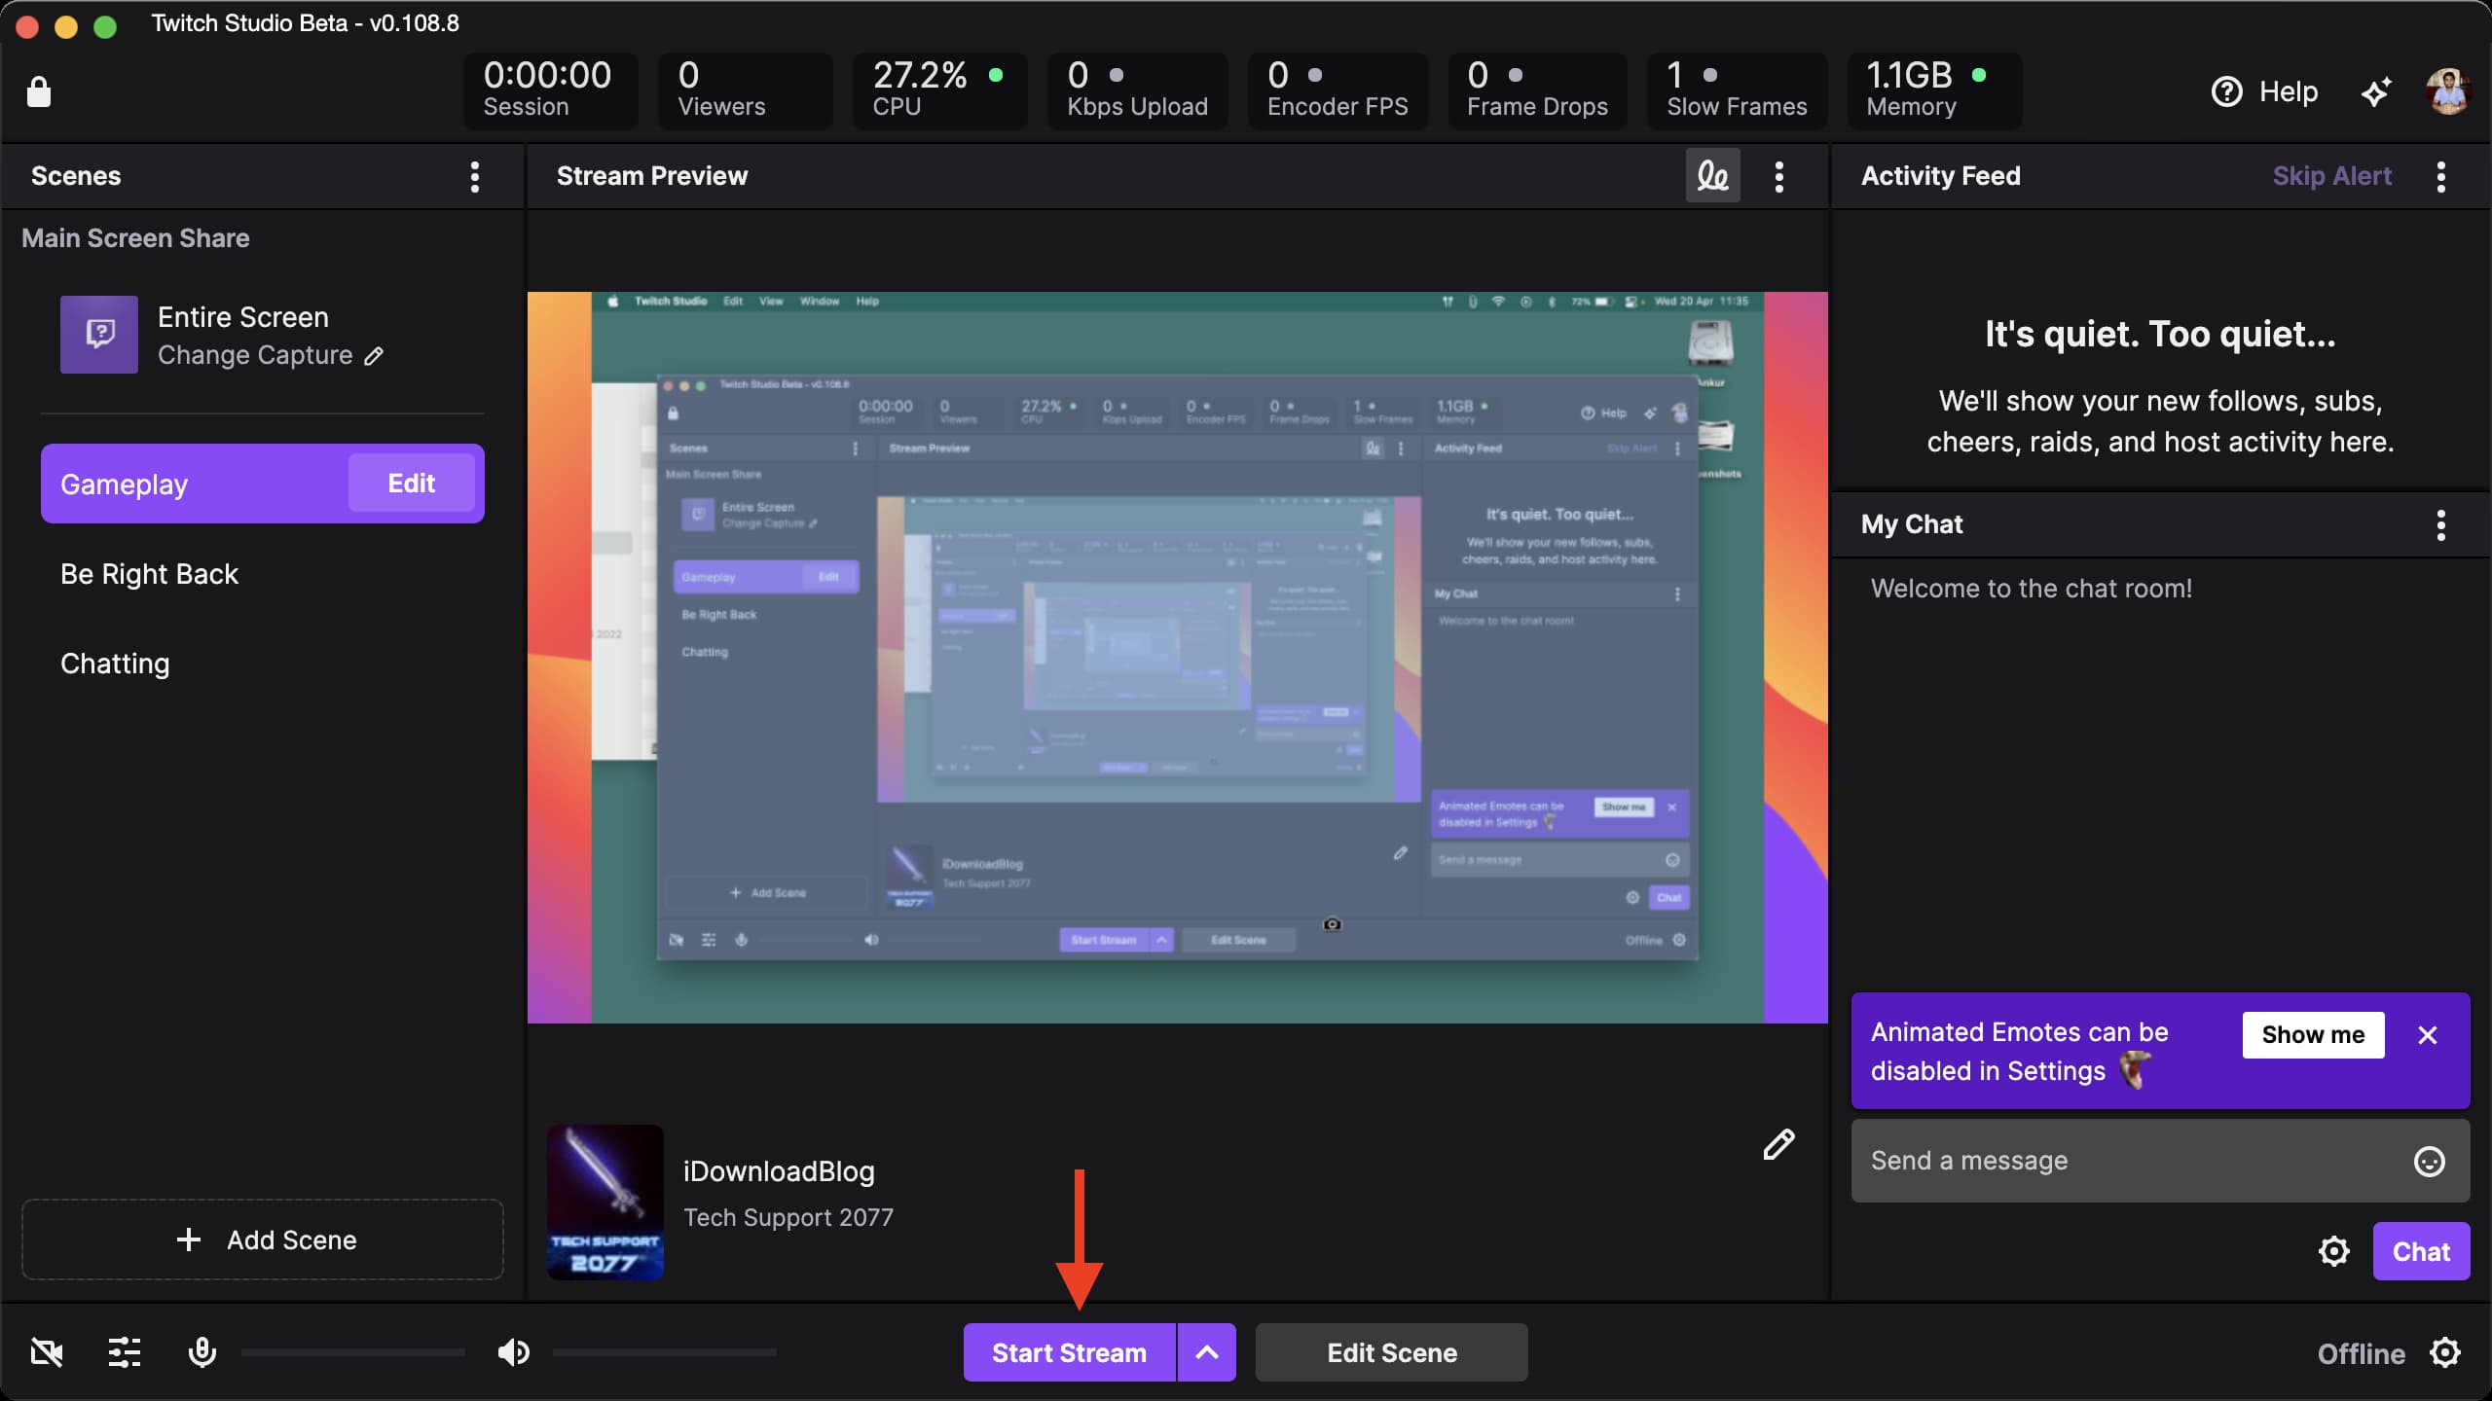Click the stream preview image

click(x=1178, y=658)
